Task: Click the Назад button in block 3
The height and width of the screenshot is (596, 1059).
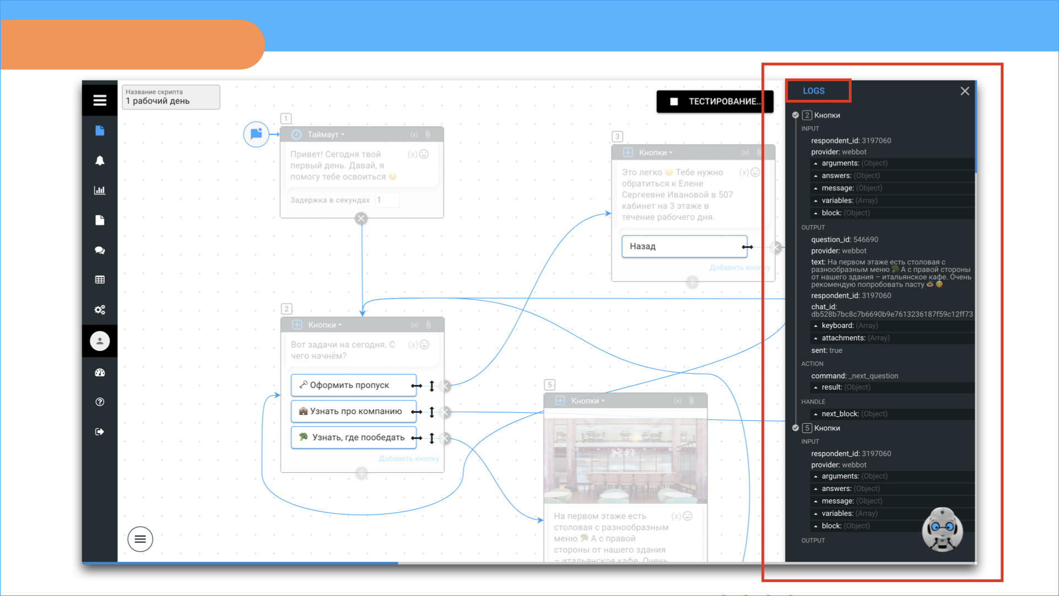Action: [x=684, y=246]
